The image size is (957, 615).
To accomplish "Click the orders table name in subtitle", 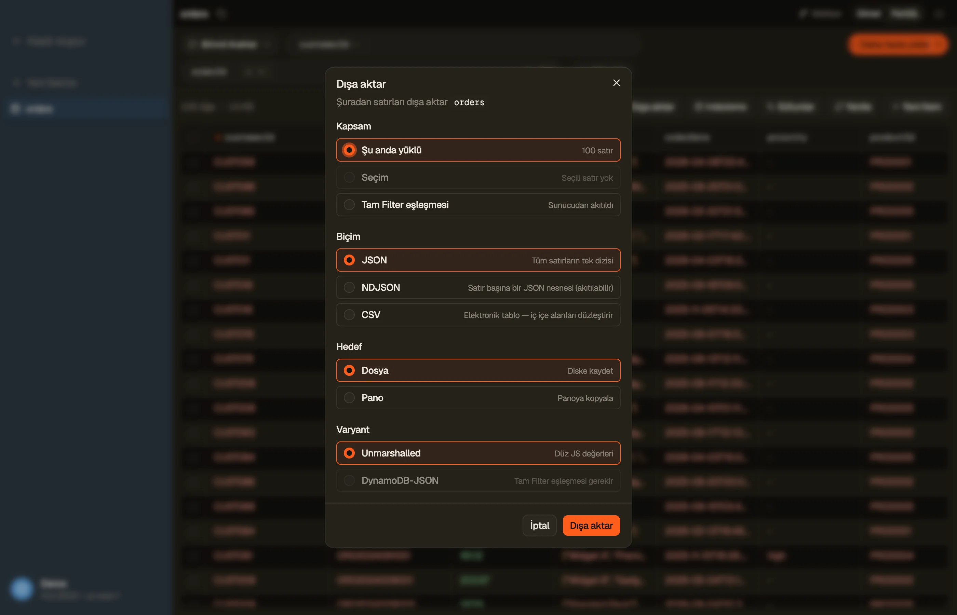I will pyautogui.click(x=469, y=102).
